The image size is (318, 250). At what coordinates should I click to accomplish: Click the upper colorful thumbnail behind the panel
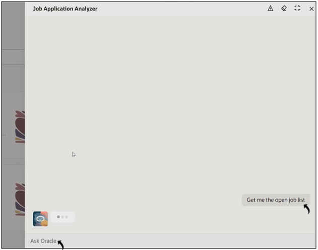click(20, 127)
